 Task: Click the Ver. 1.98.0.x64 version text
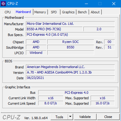(x=36, y=118)
